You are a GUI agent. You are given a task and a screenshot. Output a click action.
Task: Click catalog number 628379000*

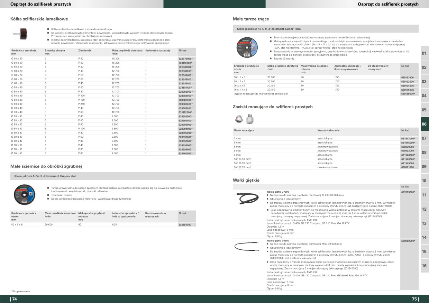tap(185, 59)
